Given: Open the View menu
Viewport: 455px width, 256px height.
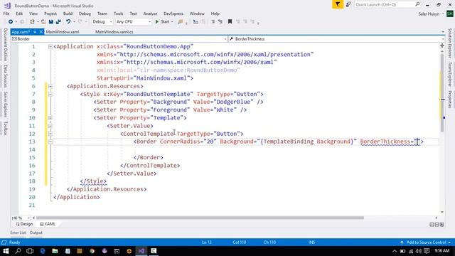Looking at the screenshot, I should pos(33,14).
